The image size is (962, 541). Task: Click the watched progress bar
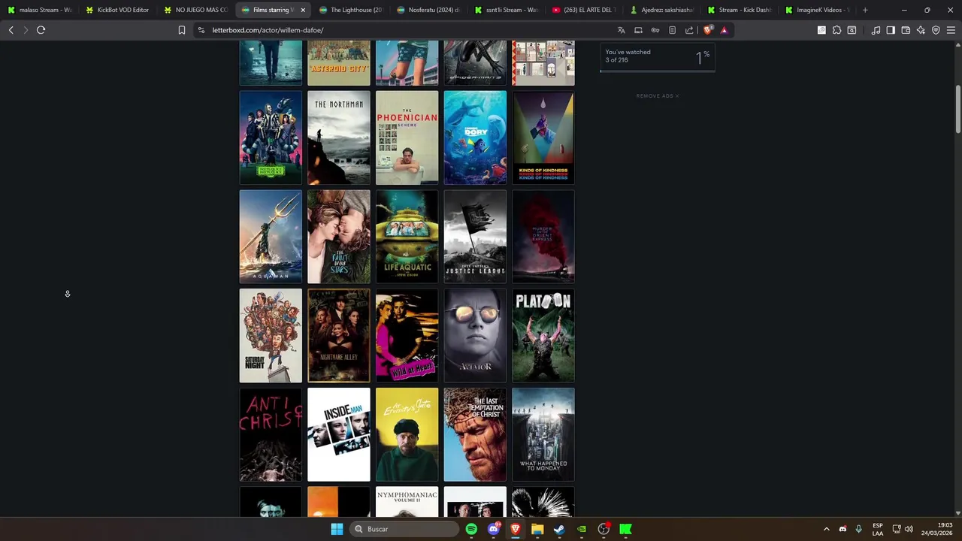tap(658, 71)
